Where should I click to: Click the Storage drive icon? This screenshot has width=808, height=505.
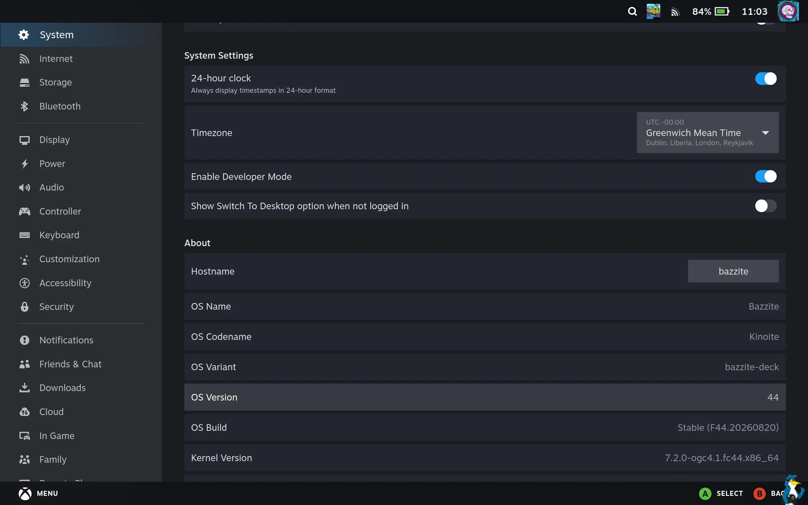click(x=24, y=82)
